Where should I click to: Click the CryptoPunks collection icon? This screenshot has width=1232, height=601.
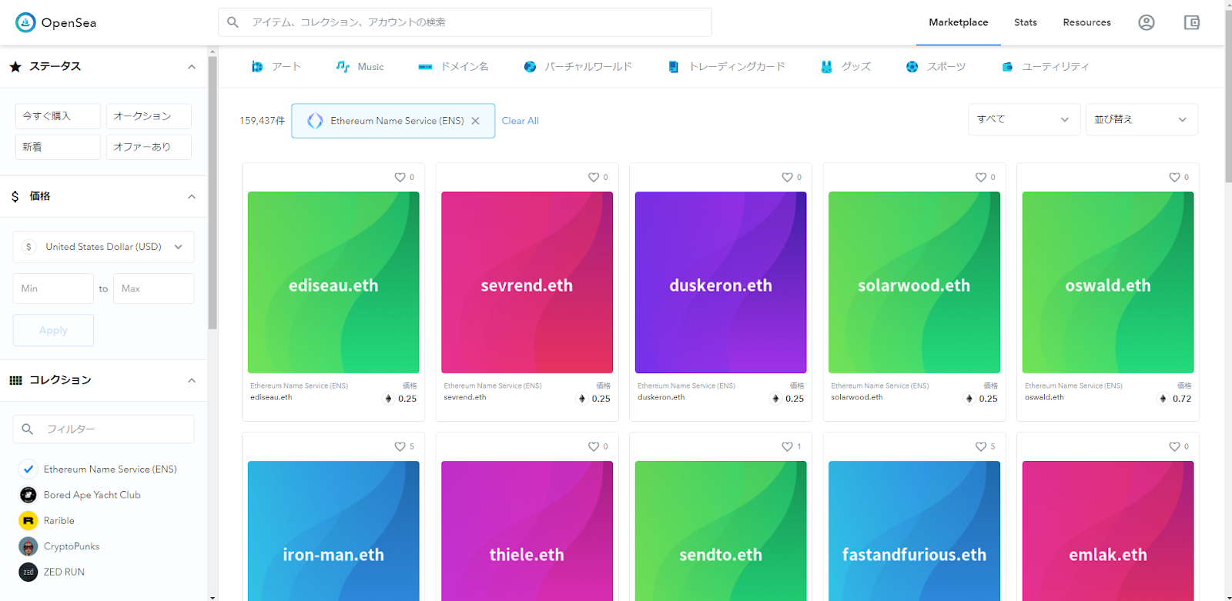(x=28, y=546)
